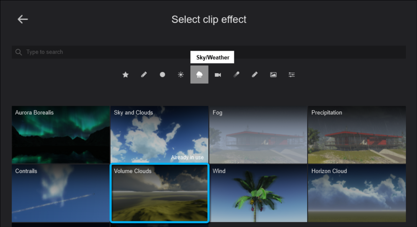
Task: Click the back arrow button
Action: (23, 19)
